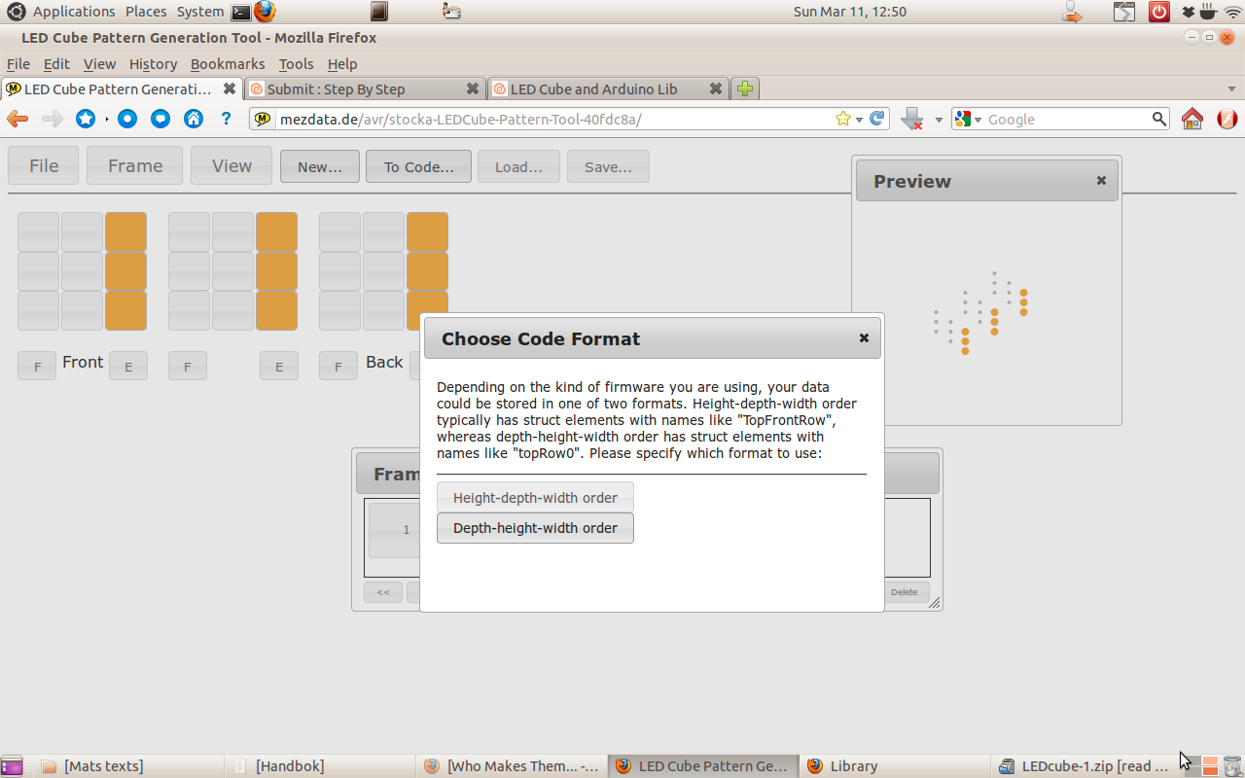Screen dimensions: 1245x778
Task: Open the dropdown beside the Downloads icon
Action: click(939, 119)
